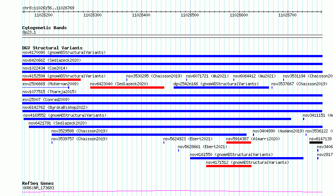Image resolution: width=333 pixels, height=196 pixels.
Task: Select the dgv2542n166 blue variant bar
Action: coord(221,88)
